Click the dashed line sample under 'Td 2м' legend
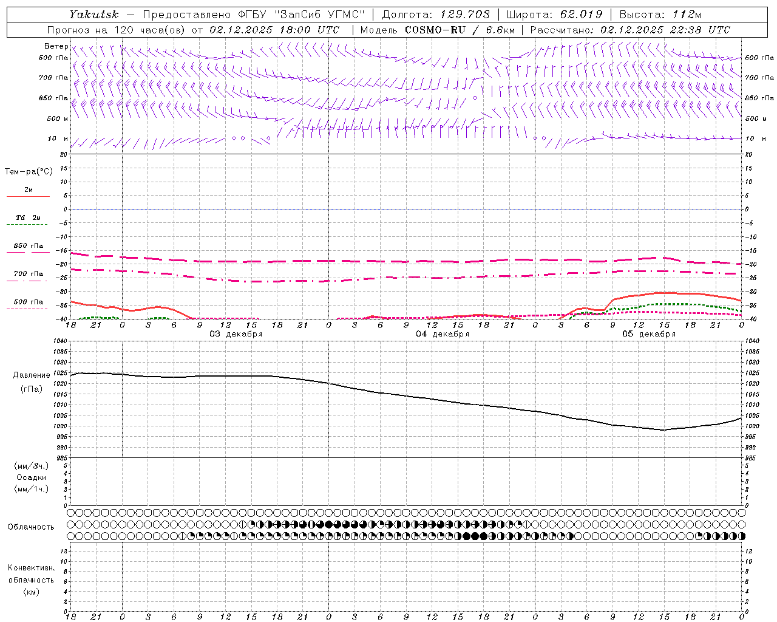 point(28,225)
